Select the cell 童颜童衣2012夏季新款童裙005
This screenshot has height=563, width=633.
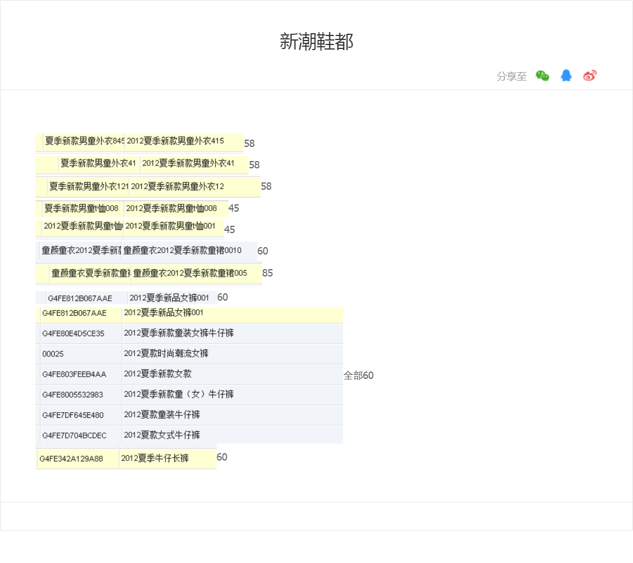[190, 273]
